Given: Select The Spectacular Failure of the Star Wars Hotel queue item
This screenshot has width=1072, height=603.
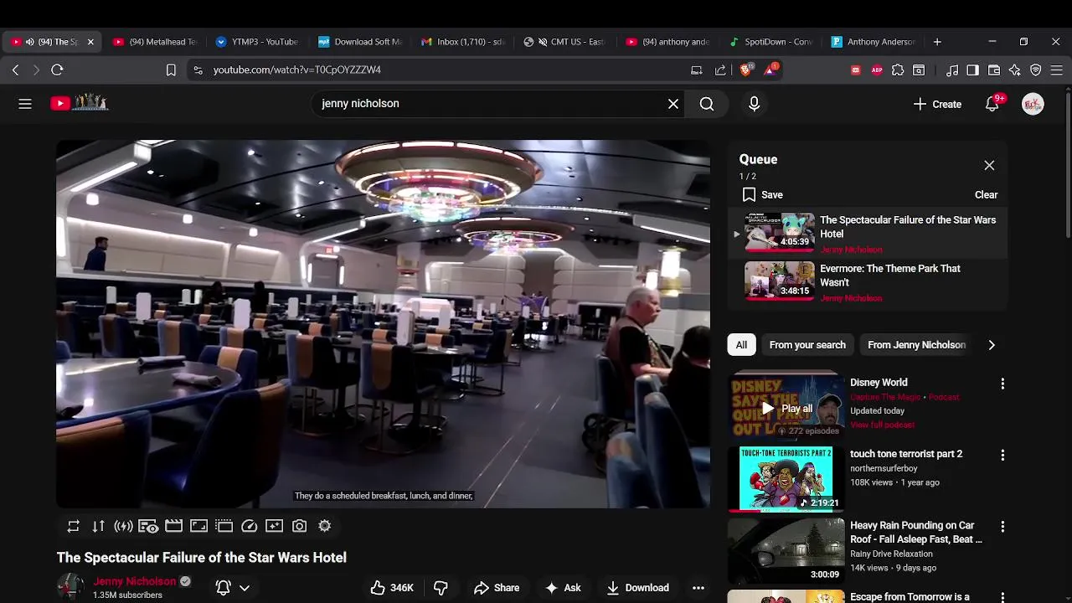Looking at the screenshot, I should 867,234.
